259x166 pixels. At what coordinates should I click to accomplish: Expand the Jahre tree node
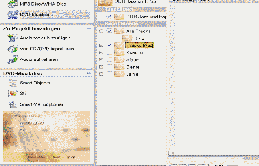[x=101, y=74]
